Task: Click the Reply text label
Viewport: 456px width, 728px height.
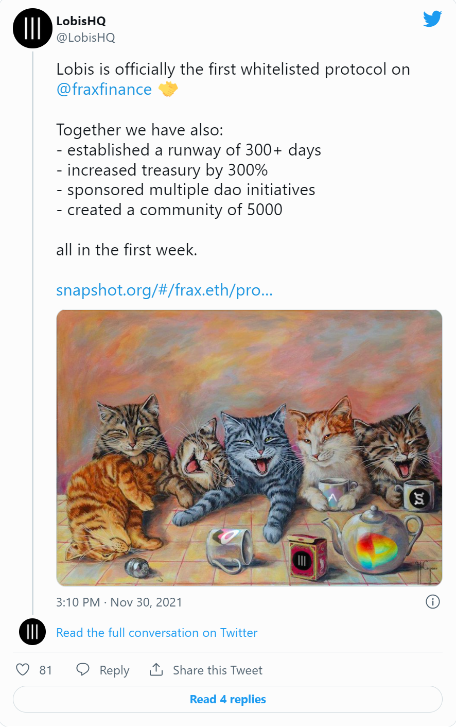Action: (114, 670)
